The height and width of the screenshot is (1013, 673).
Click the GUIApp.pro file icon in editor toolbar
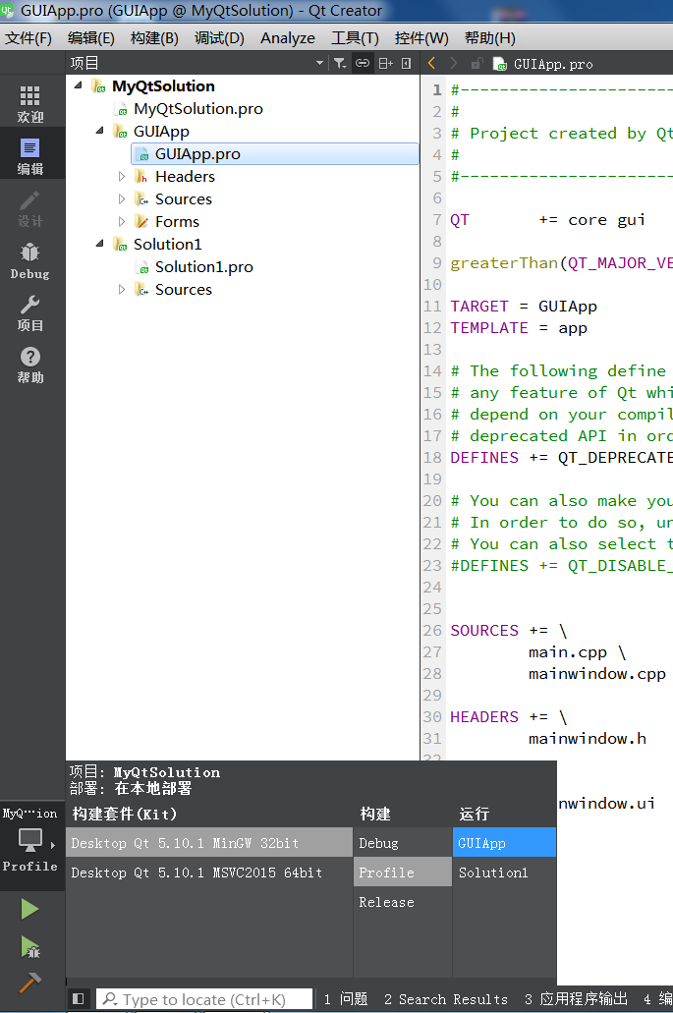[x=499, y=63]
